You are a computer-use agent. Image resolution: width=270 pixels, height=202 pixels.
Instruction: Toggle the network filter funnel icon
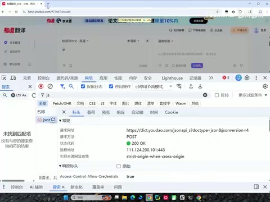[62, 86]
